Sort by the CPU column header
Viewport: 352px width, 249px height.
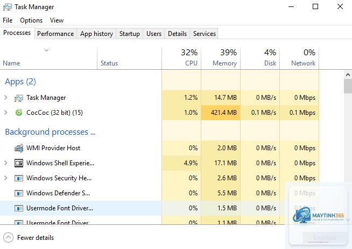point(181,58)
